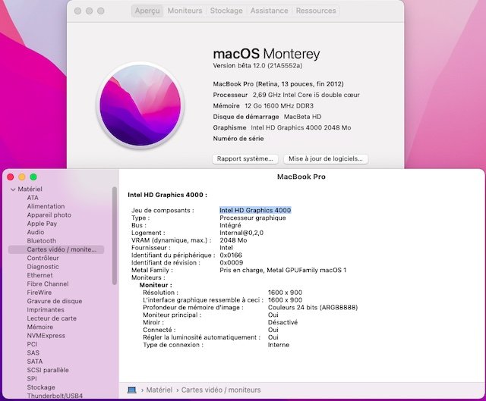The height and width of the screenshot is (401, 486).
Task: Select Contrôleur in the sidebar
Action: click(x=43, y=258)
